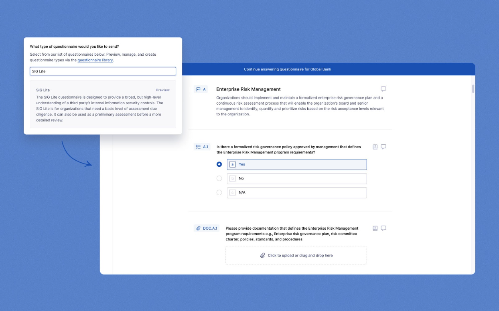This screenshot has width=499, height=311.
Task: Focus the SIG Lite search input field
Action: coord(103,71)
